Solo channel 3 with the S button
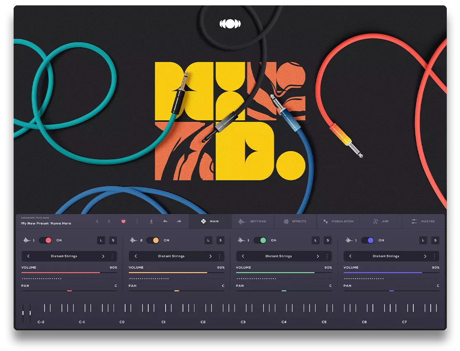 [327, 240]
